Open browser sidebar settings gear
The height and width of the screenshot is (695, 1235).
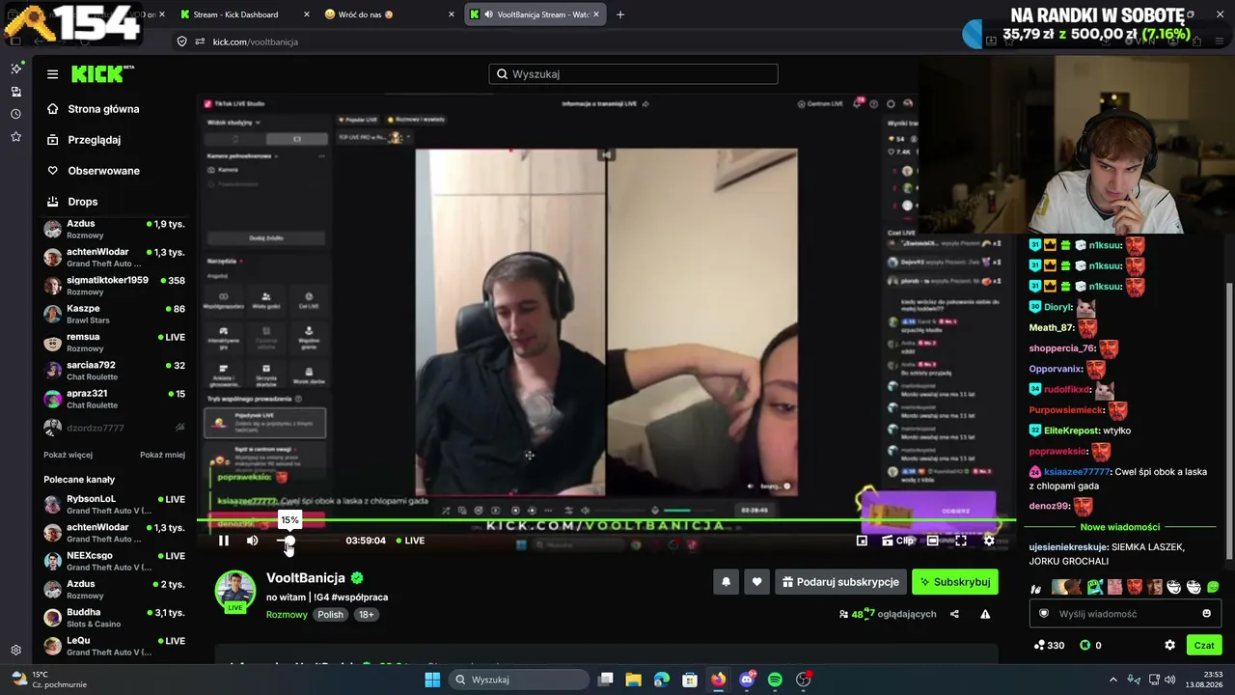tap(16, 650)
